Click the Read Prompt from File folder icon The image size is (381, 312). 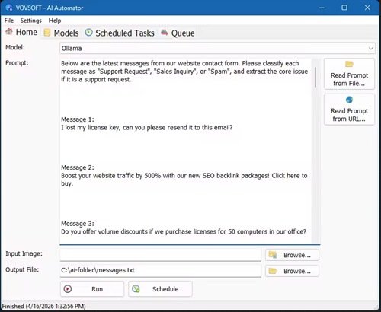tap(349, 64)
